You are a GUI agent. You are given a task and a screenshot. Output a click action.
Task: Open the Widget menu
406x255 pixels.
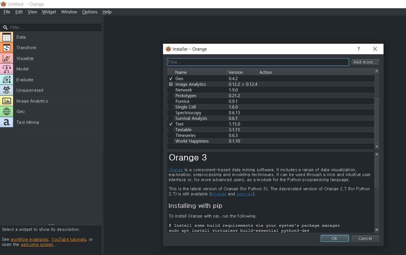(49, 12)
